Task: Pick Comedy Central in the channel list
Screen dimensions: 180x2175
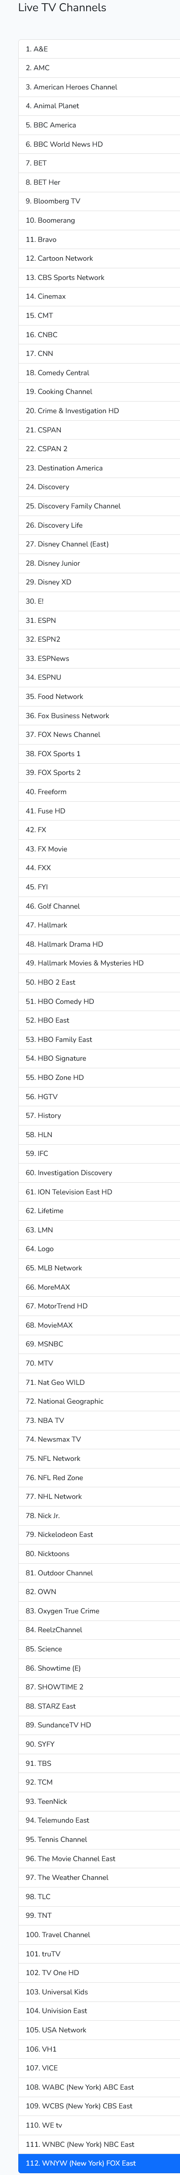Action: click(99, 372)
